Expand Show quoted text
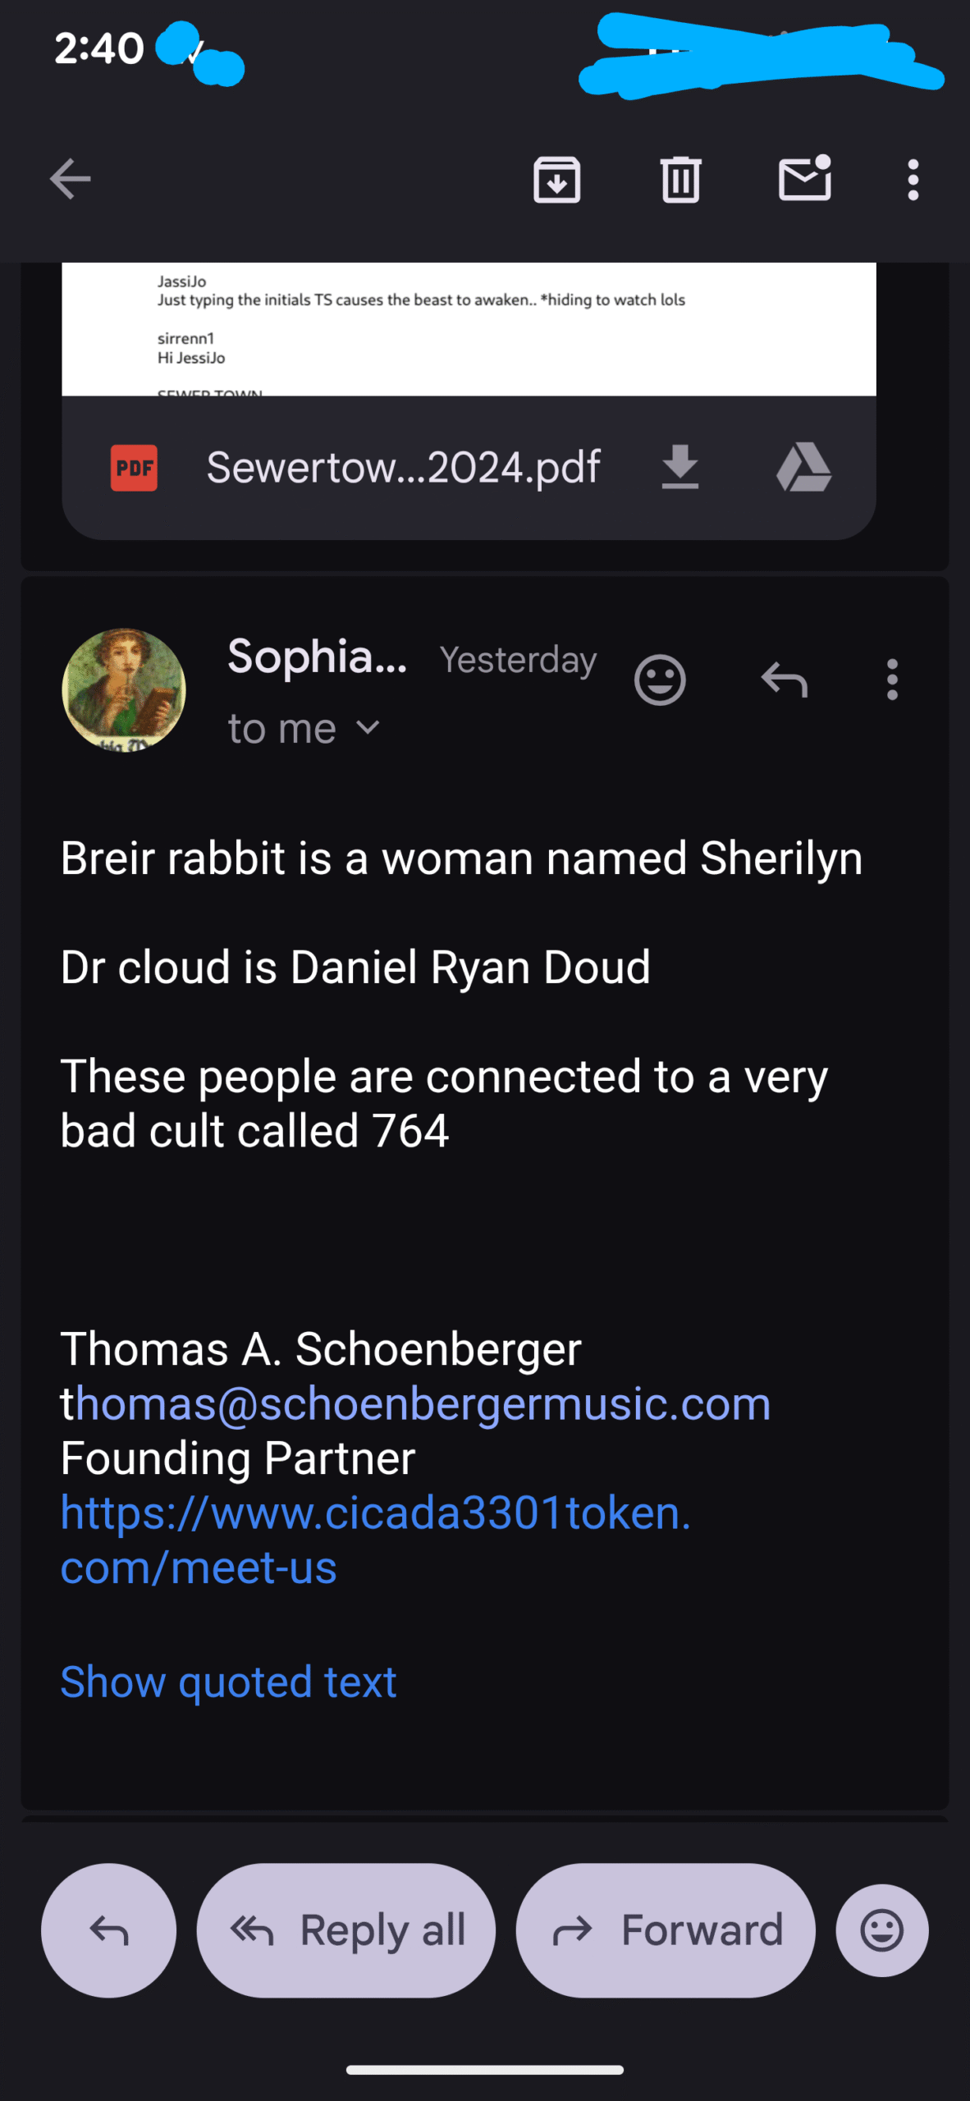 pos(228,1682)
